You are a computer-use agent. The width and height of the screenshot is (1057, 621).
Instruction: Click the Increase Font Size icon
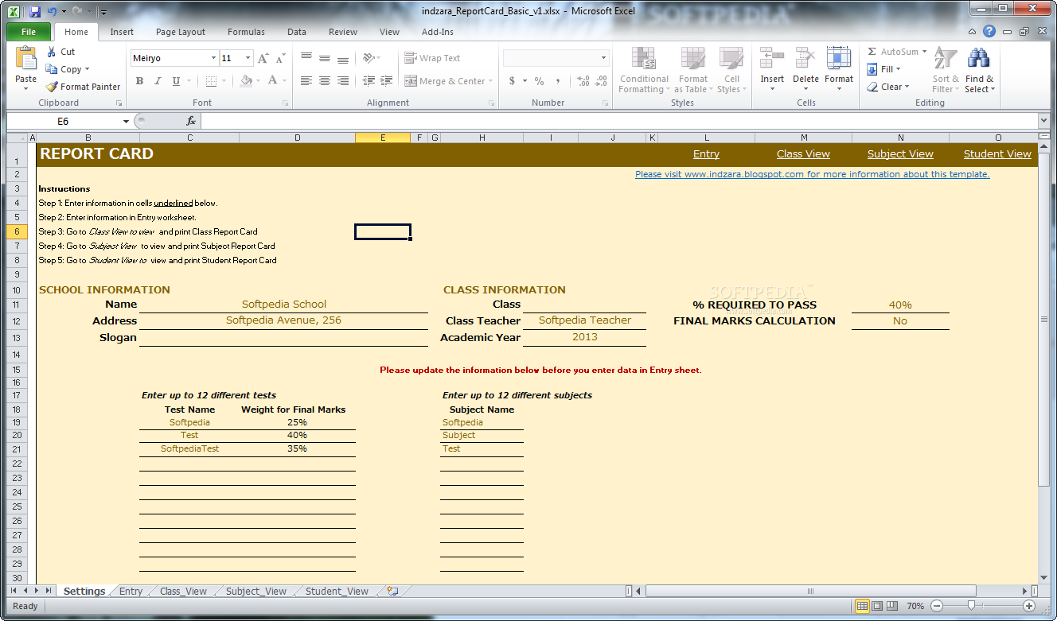coord(264,58)
